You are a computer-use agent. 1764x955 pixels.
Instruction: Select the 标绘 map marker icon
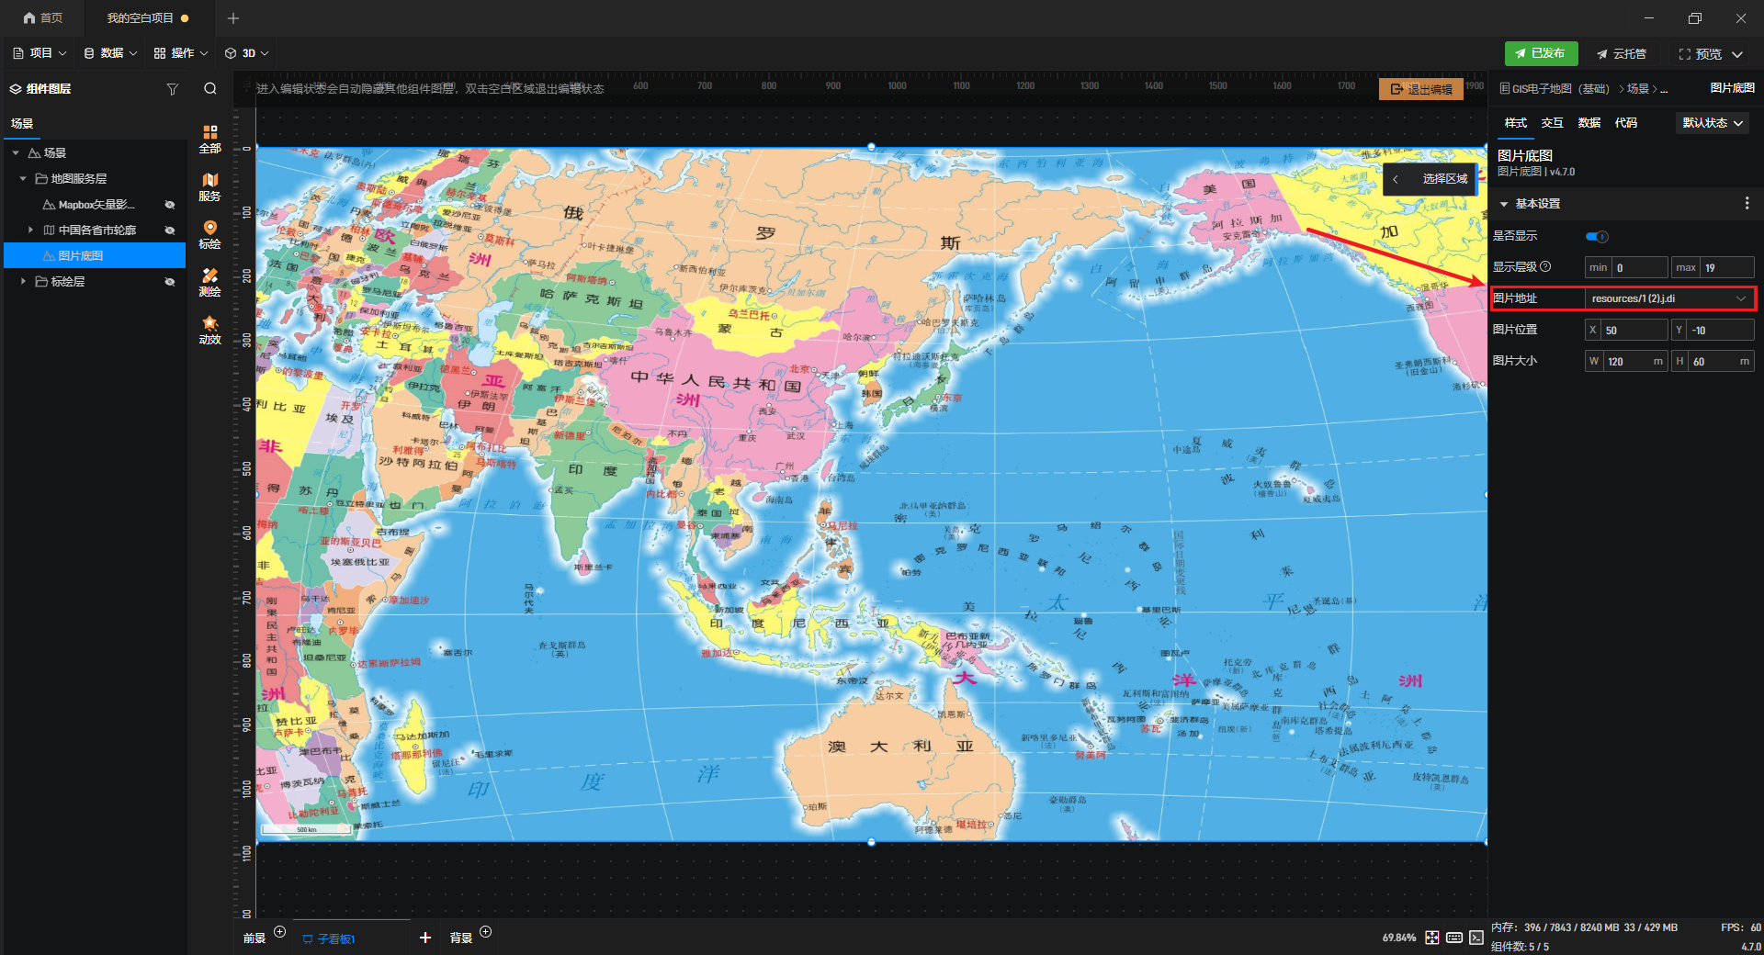(x=209, y=234)
